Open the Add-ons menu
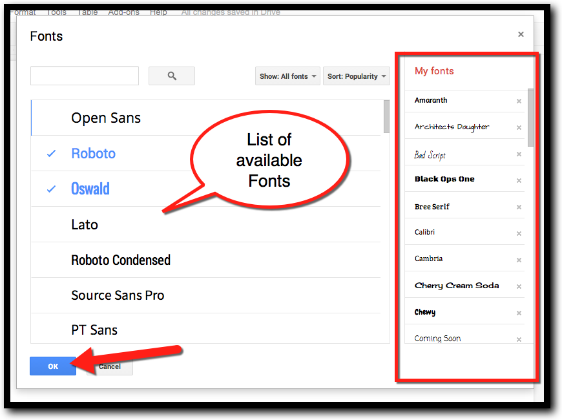 (x=123, y=12)
